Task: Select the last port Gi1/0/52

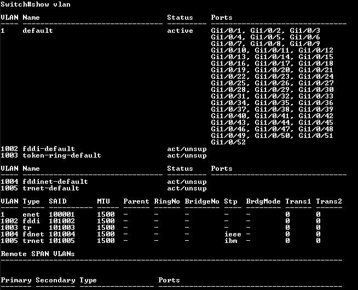Action: tap(228, 142)
